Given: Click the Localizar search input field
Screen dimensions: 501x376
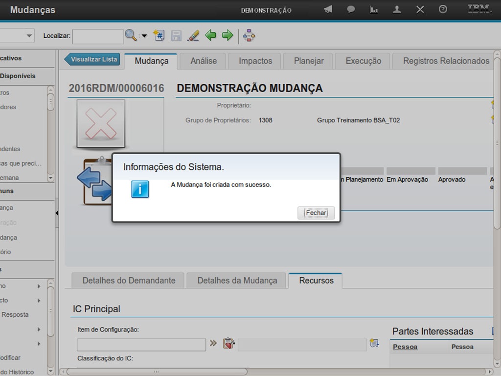Looking at the screenshot, I should pyautogui.click(x=98, y=36).
